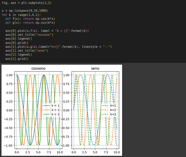Viewport: 186px width, 157px height.
Task: Click the 10.0 x-axis tick of seno plot
Action: (117, 152)
